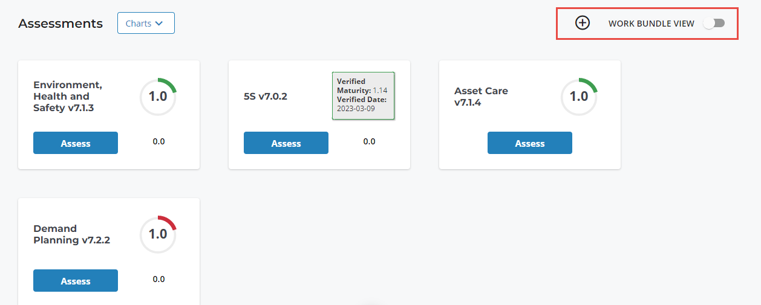This screenshot has width=761, height=305.
Task: Click the chevron arrow in Charts button
Action: [159, 24]
